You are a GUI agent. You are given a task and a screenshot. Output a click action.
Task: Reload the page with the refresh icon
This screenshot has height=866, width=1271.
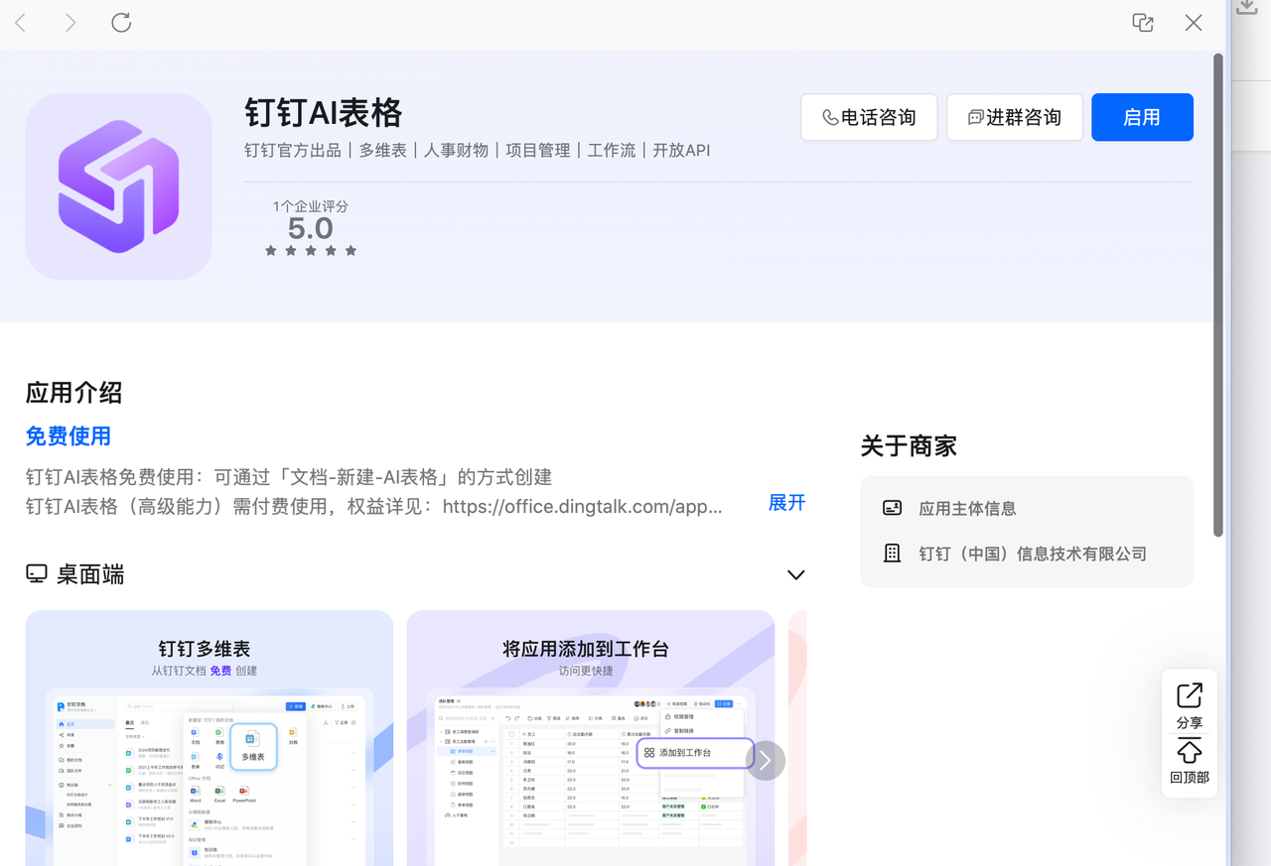tap(121, 22)
